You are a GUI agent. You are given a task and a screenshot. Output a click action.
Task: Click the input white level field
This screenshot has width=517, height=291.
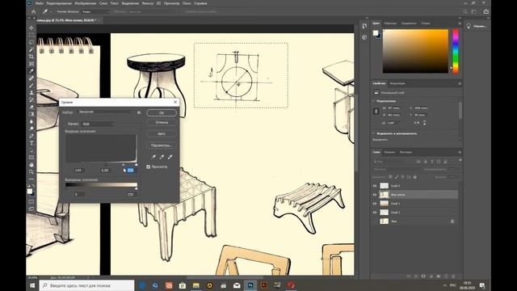point(130,171)
